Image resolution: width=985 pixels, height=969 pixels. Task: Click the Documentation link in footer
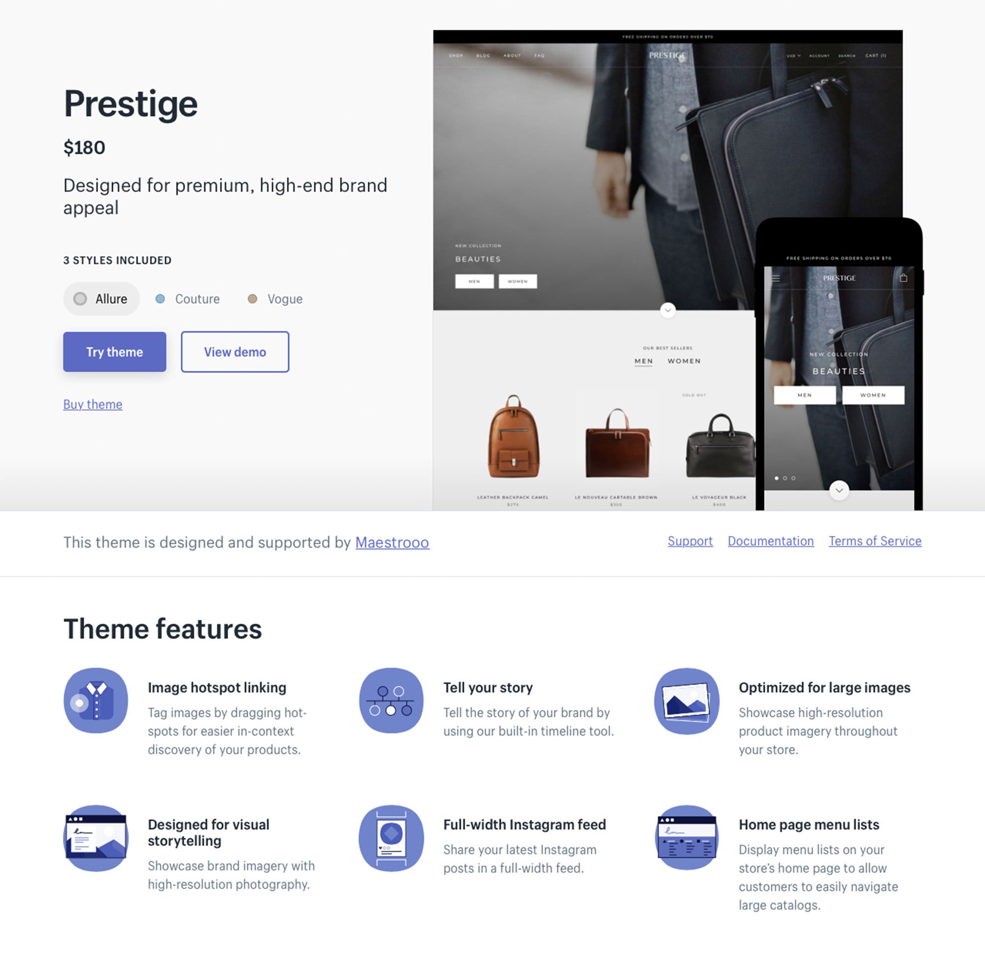[770, 540]
